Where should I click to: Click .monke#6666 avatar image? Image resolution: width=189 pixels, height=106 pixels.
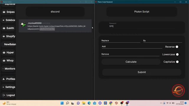23,24
